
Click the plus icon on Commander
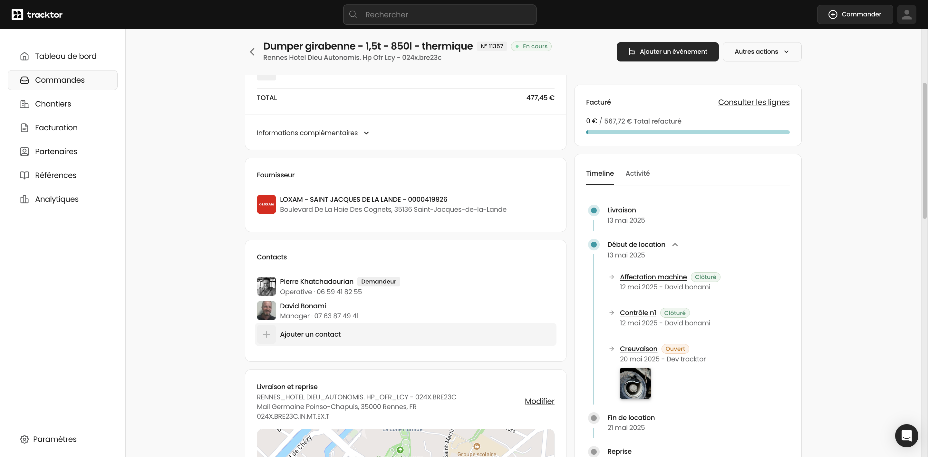point(833,14)
